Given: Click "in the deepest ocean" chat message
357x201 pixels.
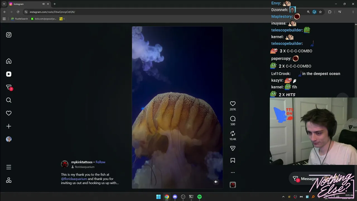Looking at the screenshot, I should (x=321, y=74).
